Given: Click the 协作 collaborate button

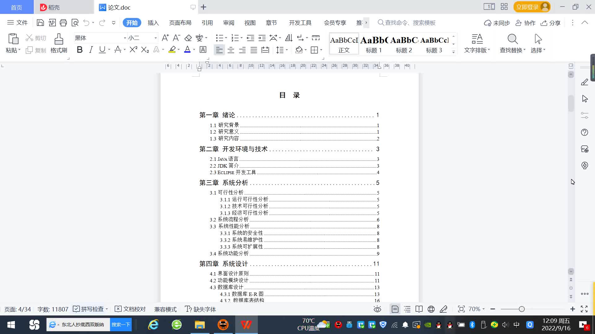Looking at the screenshot, I should (525, 23).
